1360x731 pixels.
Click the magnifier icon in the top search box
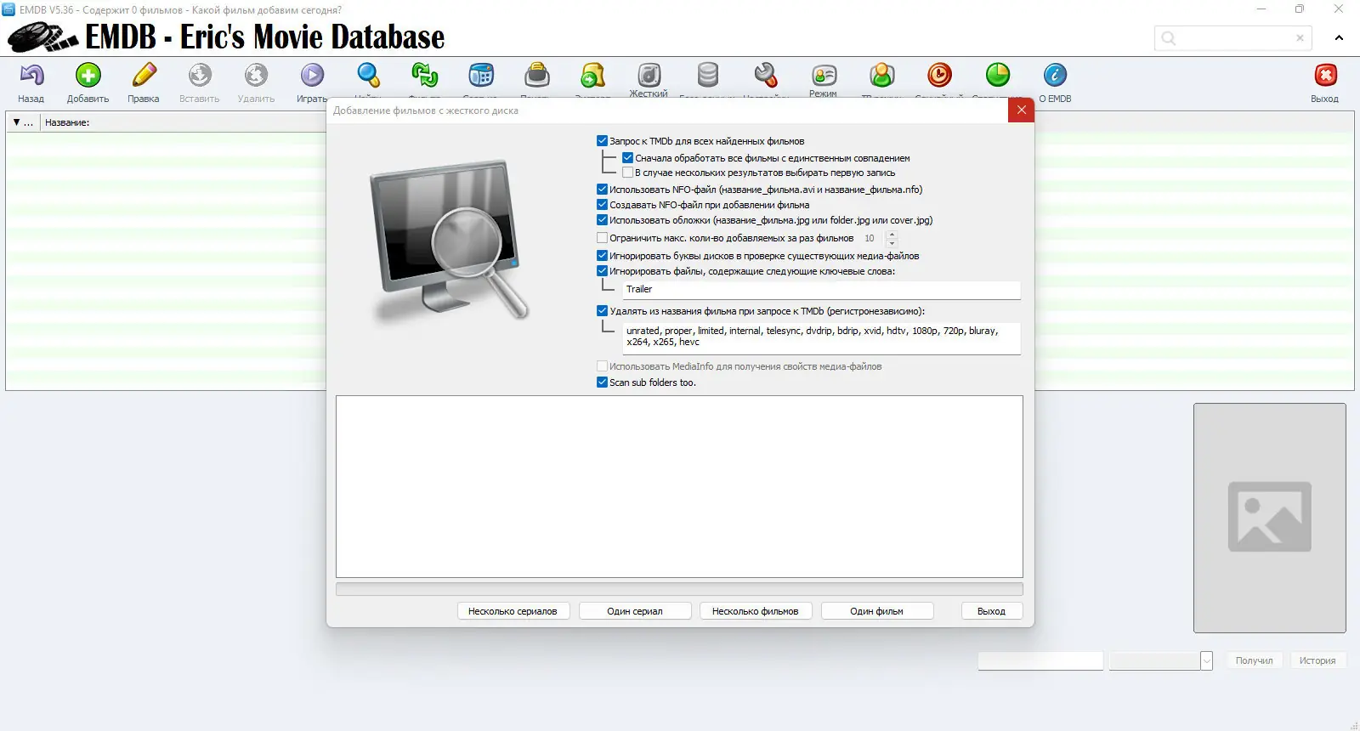click(x=1169, y=38)
